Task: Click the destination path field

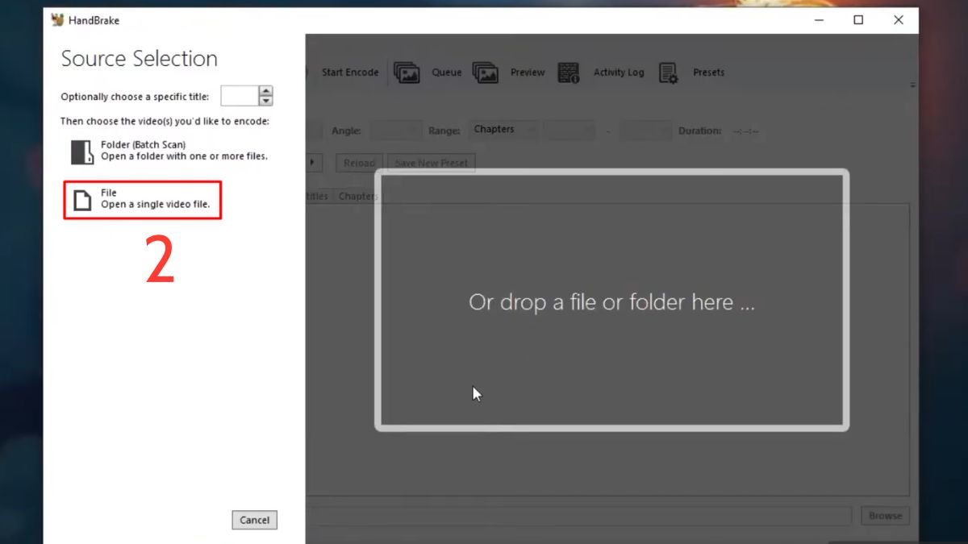Action: coord(578,516)
